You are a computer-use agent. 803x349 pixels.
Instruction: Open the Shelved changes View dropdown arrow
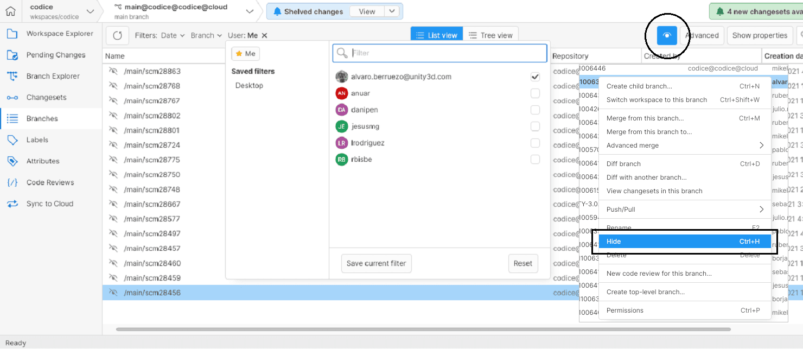tap(393, 11)
